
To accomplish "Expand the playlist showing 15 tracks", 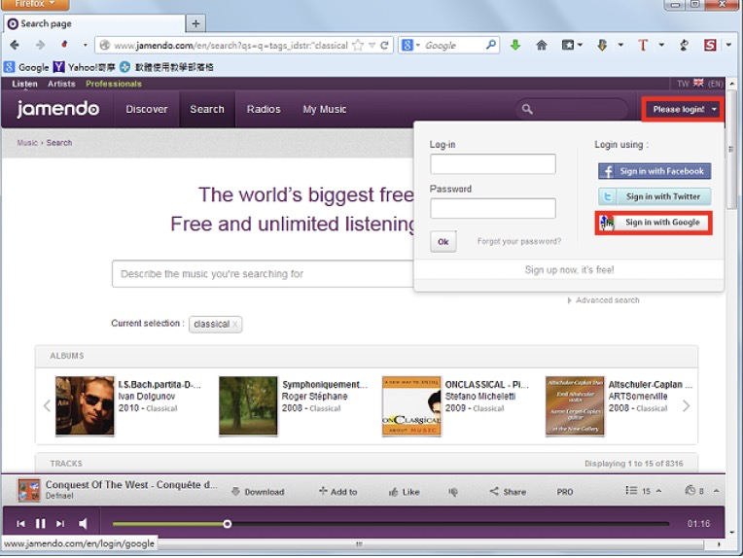I will [x=643, y=491].
